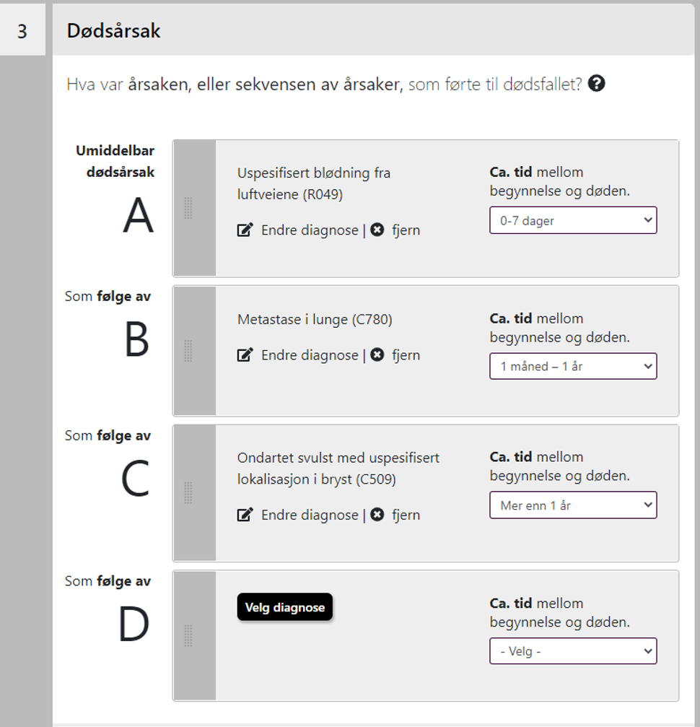Click remove X icon in row A
This screenshot has height=727, width=700.
(377, 230)
